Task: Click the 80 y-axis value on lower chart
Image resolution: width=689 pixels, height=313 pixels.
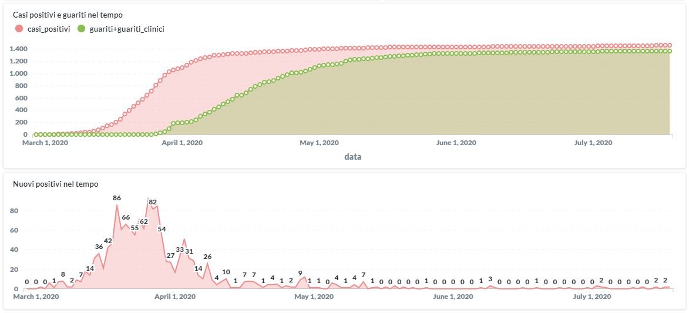Action: click(14, 210)
